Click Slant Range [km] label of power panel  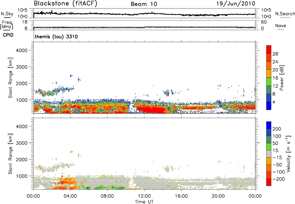click(10, 78)
